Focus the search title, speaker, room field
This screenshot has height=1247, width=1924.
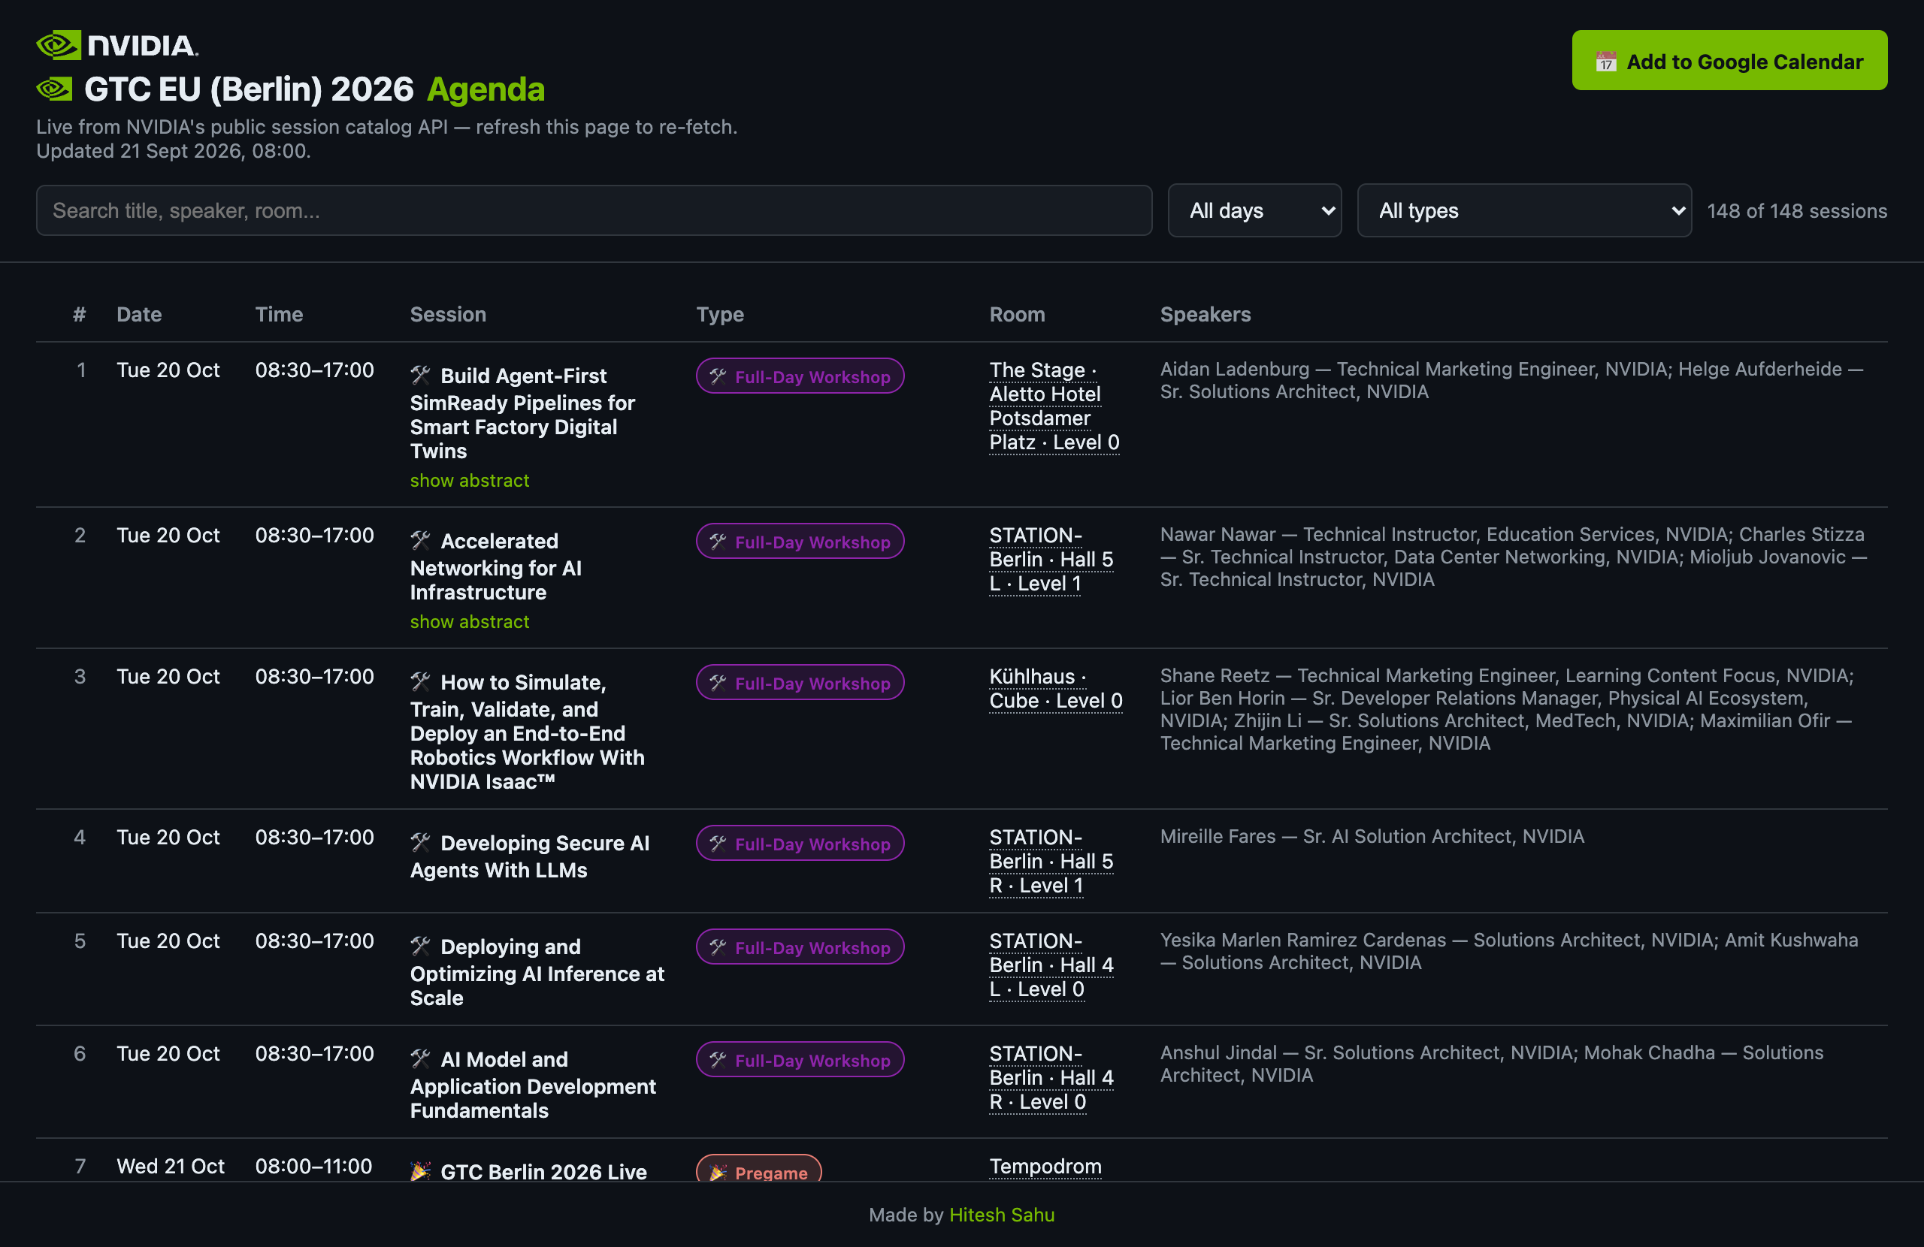[x=594, y=211]
